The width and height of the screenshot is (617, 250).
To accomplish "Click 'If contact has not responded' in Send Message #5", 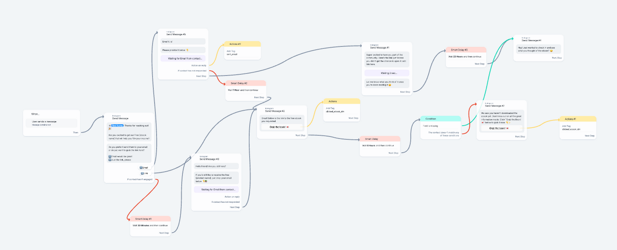I will coord(192,71).
